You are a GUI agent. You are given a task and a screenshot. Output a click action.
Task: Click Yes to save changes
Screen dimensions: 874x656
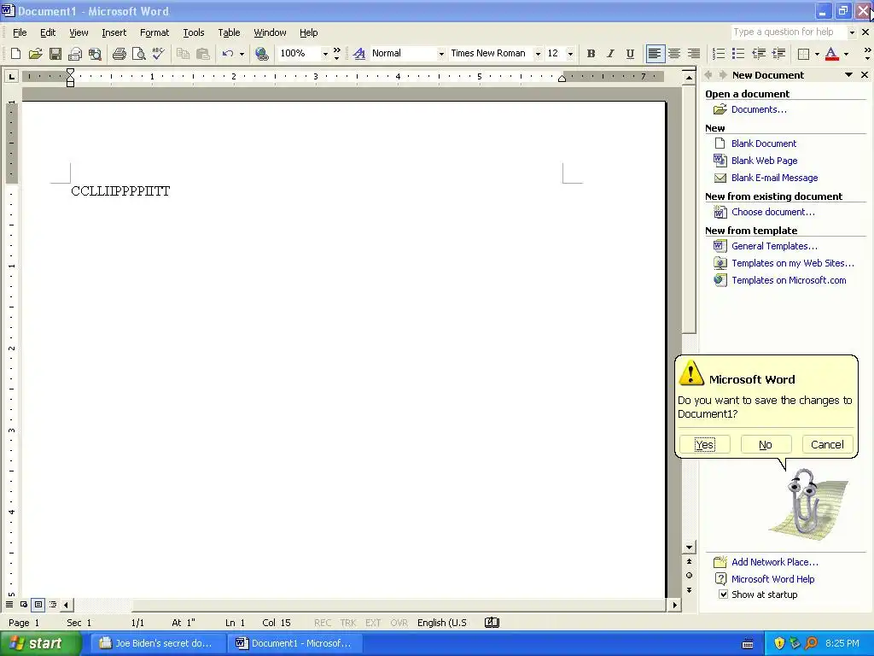[704, 444]
